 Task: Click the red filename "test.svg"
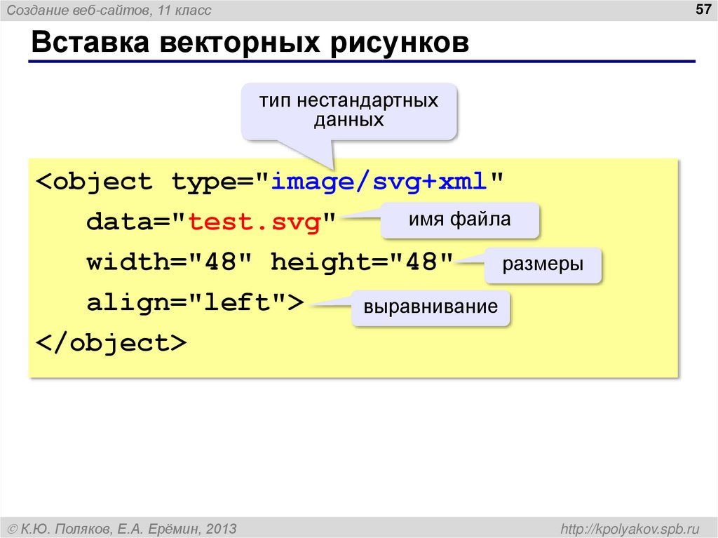[x=257, y=221]
